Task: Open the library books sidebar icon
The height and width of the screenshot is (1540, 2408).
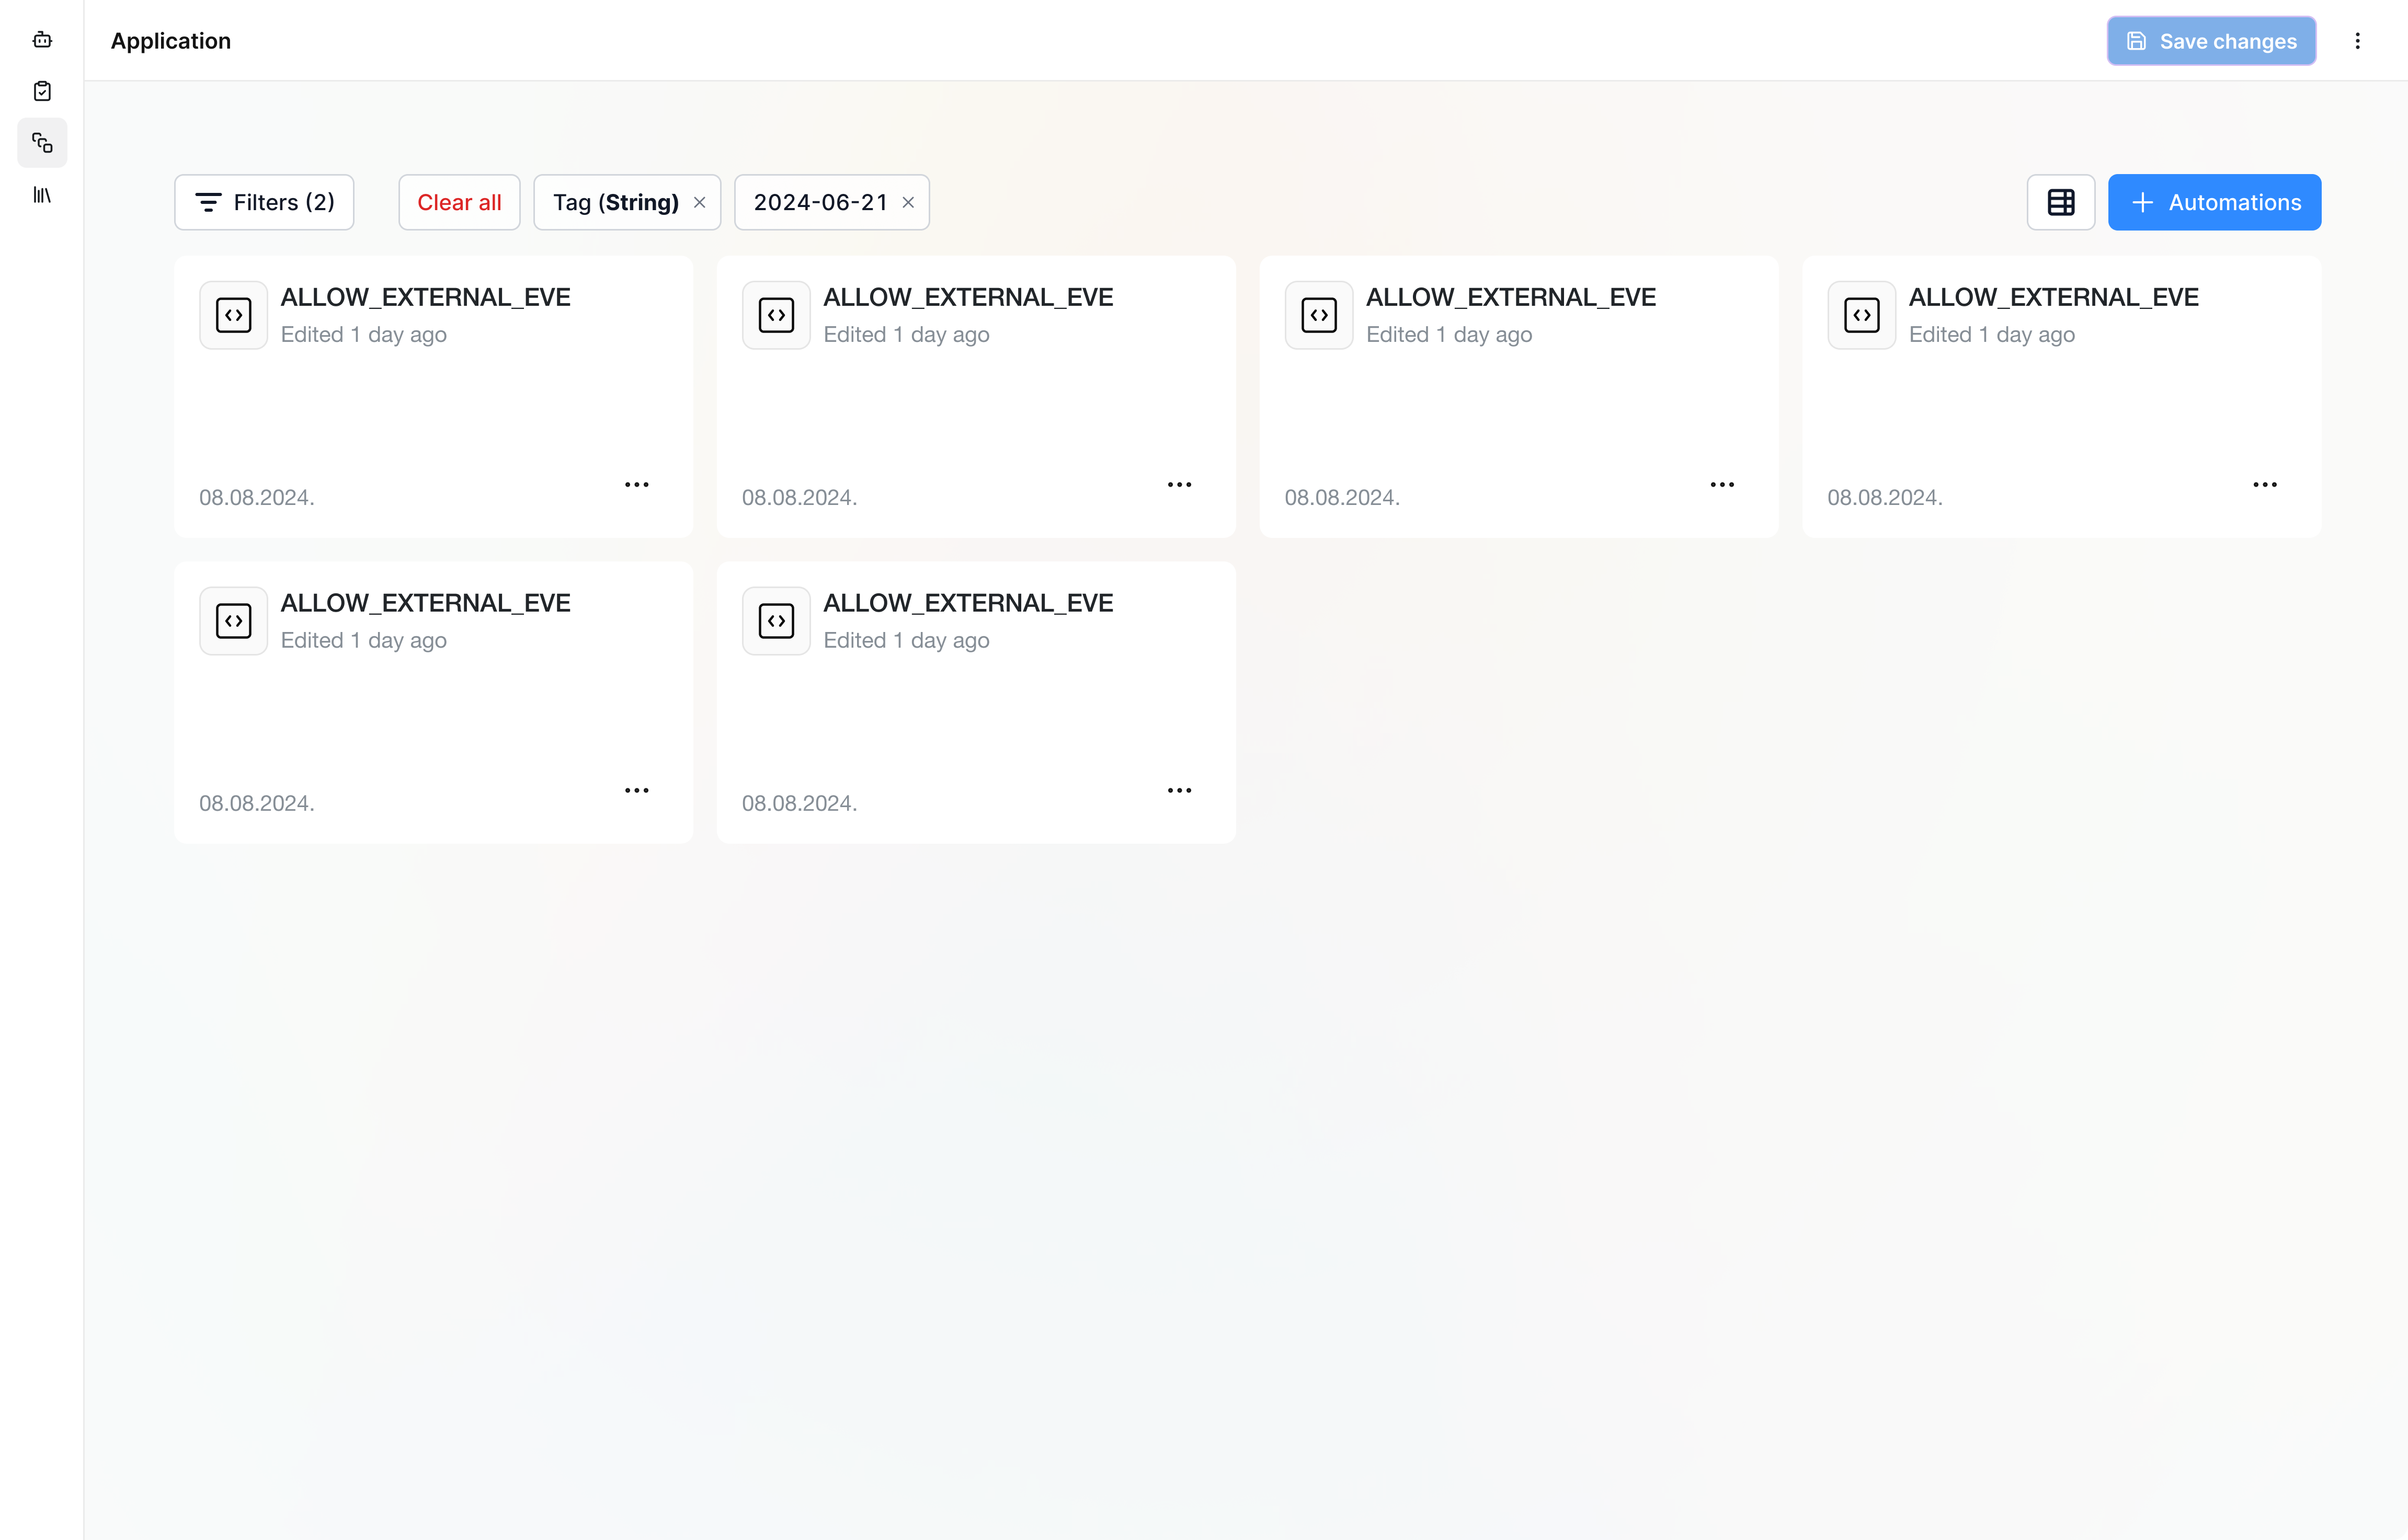Action: point(42,195)
